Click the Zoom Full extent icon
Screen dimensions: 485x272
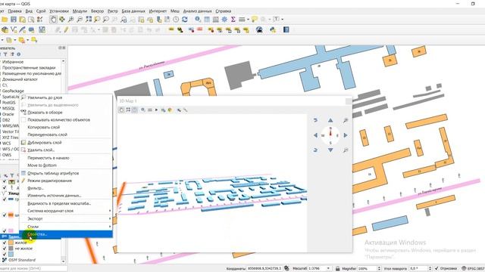tap(89, 20)
